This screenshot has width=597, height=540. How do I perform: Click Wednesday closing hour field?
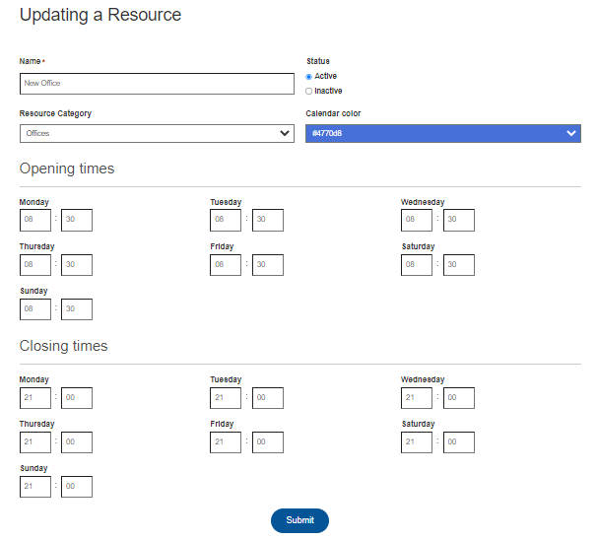417,398
